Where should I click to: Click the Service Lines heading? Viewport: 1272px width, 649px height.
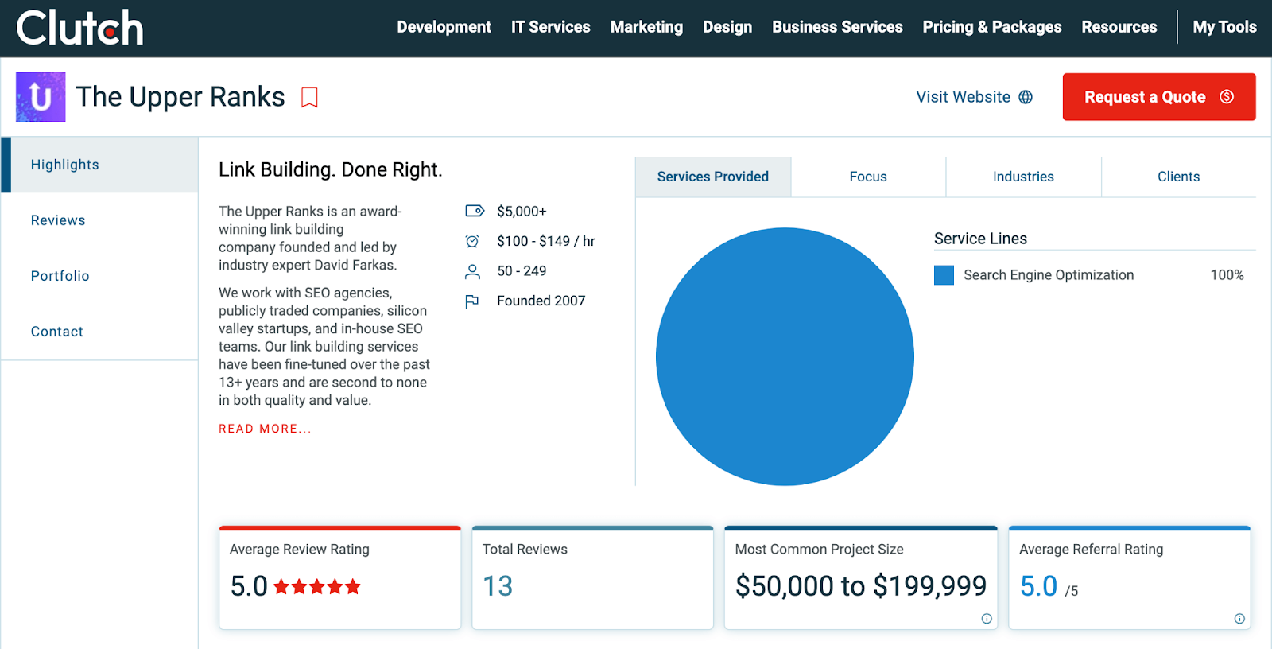point(980,239)
